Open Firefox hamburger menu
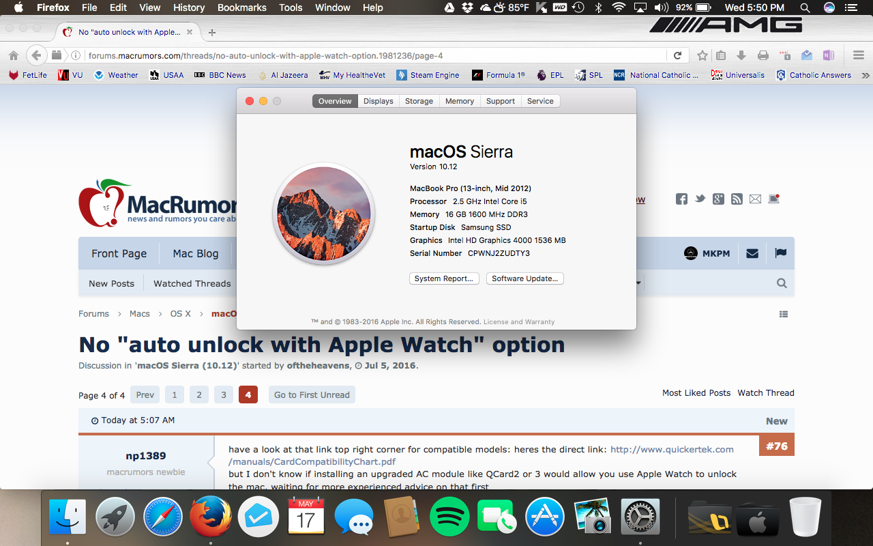873x546 pixels. [x=859, y=55]
